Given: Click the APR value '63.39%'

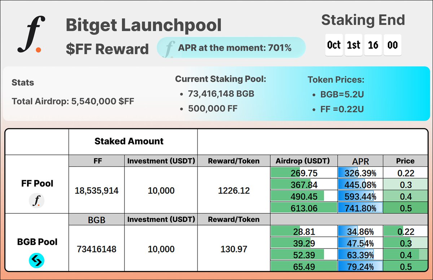Looking at the screenshot, I should coord(360,254).
